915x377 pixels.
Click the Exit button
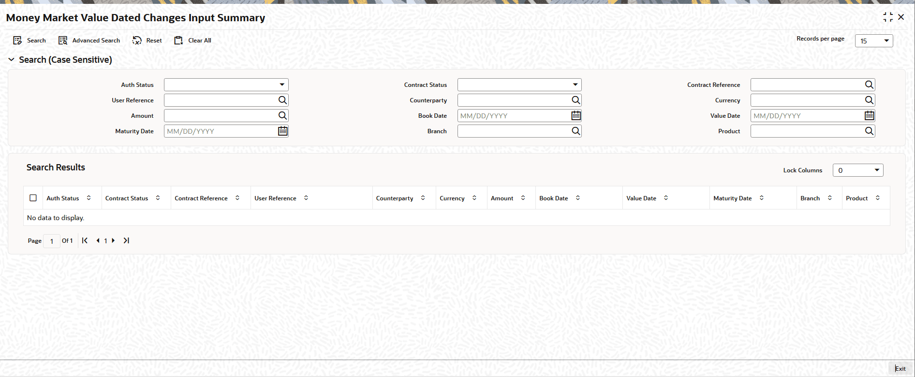point(900,368)
